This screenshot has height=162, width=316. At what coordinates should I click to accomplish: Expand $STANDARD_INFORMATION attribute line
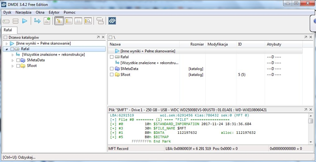click(113, 124)
